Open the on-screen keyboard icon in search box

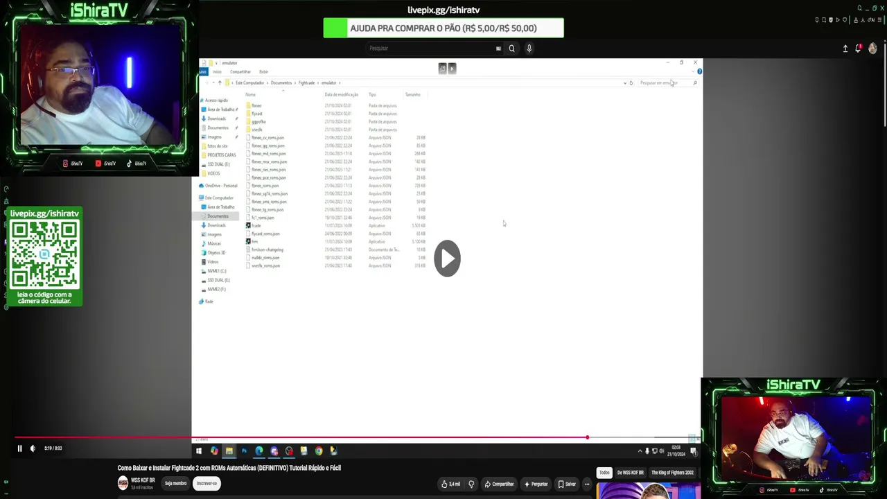click(498, 49)
